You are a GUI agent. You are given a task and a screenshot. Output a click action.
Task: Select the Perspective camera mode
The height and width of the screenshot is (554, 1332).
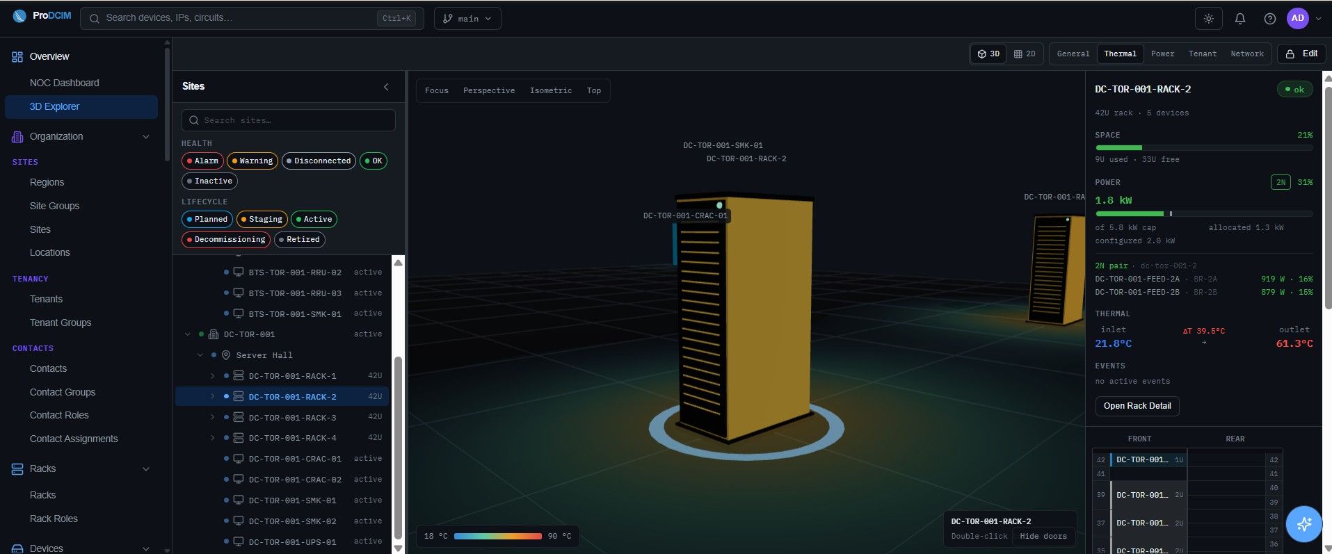pos(489,90)
